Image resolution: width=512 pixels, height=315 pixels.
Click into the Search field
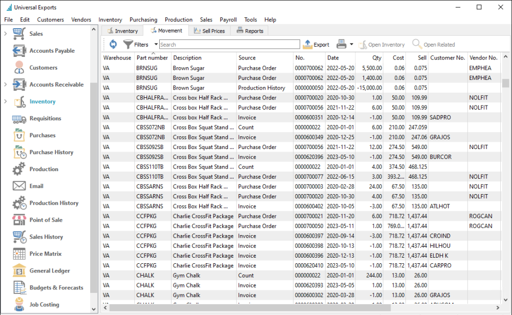tap(229, 45)
